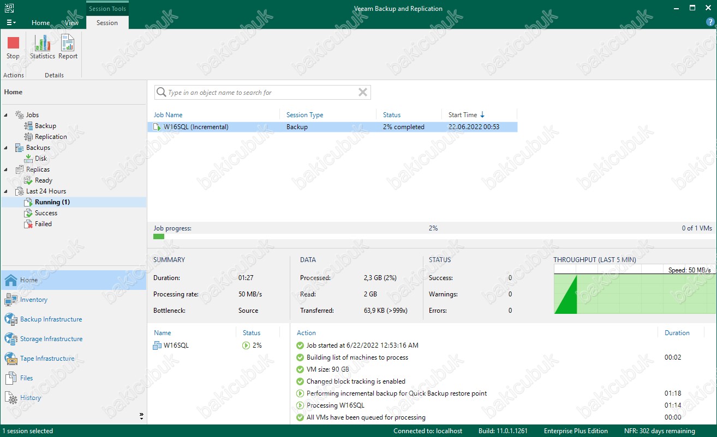The height and width of the screenshot is (437, 717).
Task: Switch to the View ribbon tab
Action: coord(71,23)
